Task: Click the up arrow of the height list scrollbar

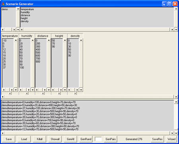Action: [x=65, y=40]
